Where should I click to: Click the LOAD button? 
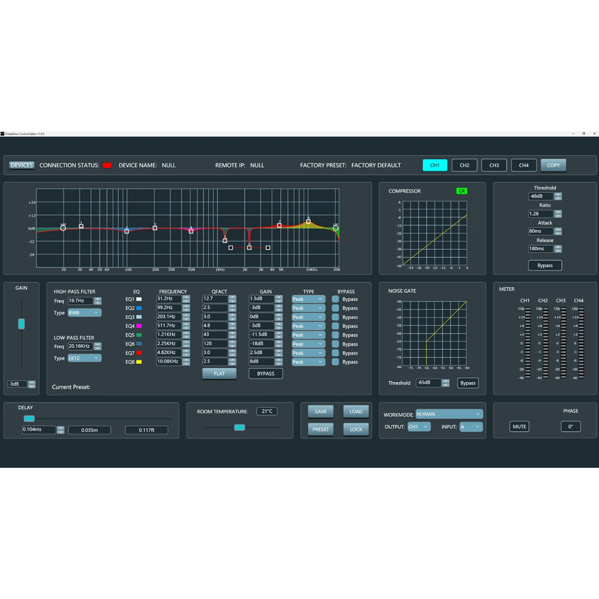point(356,412)
